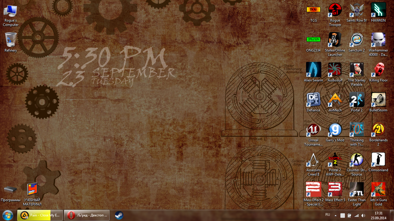Select the Mass Effect 3 shortcut
Viewport: 394px width, 221px height.
[x=335, y=192]
